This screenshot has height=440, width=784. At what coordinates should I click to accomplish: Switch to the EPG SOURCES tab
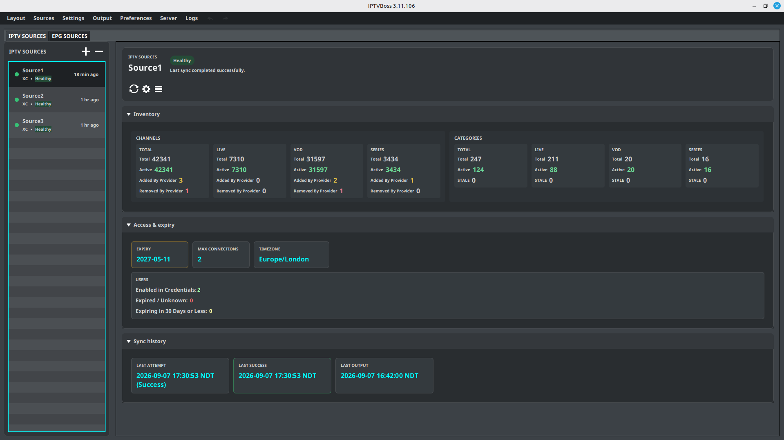point(69,36)
